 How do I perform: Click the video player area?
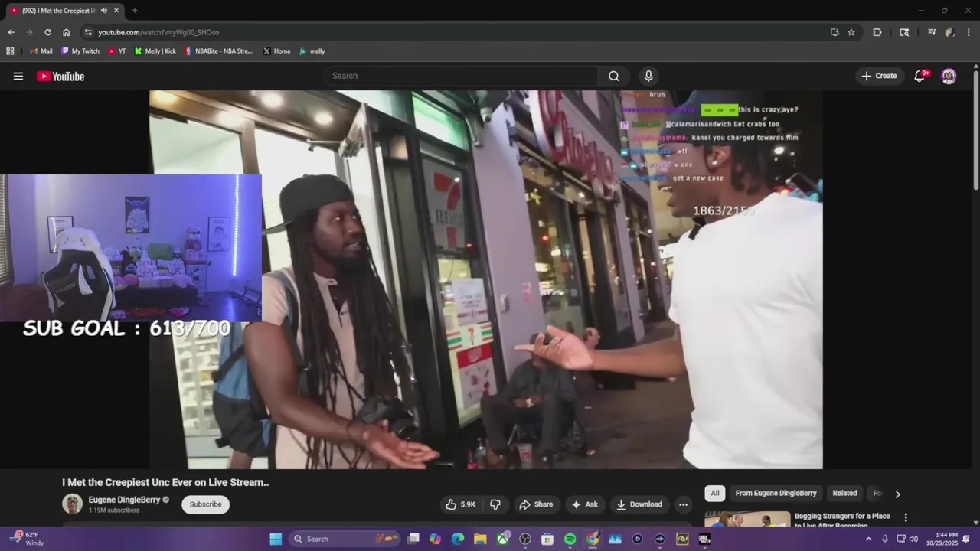tap(485, 279)
